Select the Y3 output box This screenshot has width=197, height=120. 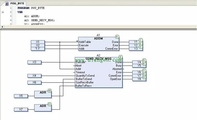coord(136,48)
